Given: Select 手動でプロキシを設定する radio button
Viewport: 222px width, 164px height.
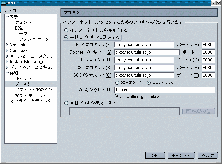Looking at the screenshot, I should [x=66, y=37].
